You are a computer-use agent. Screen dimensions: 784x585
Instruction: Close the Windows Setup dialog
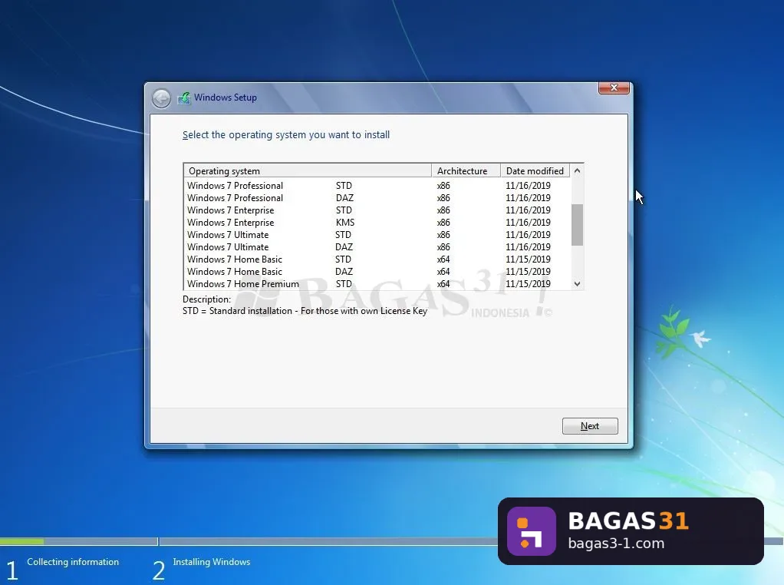click(614, 88)
